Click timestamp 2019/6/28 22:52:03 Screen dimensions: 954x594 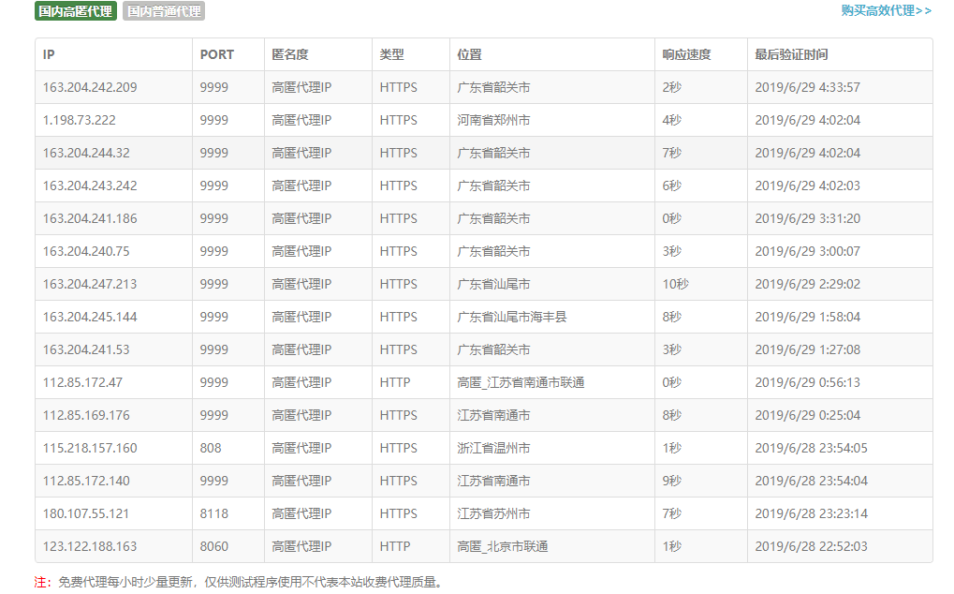pyautogui.click(x=811, y=548)
